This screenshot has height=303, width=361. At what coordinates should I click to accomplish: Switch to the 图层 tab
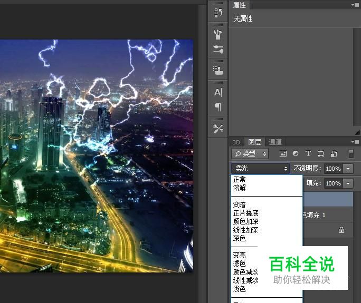pos(254,142)
